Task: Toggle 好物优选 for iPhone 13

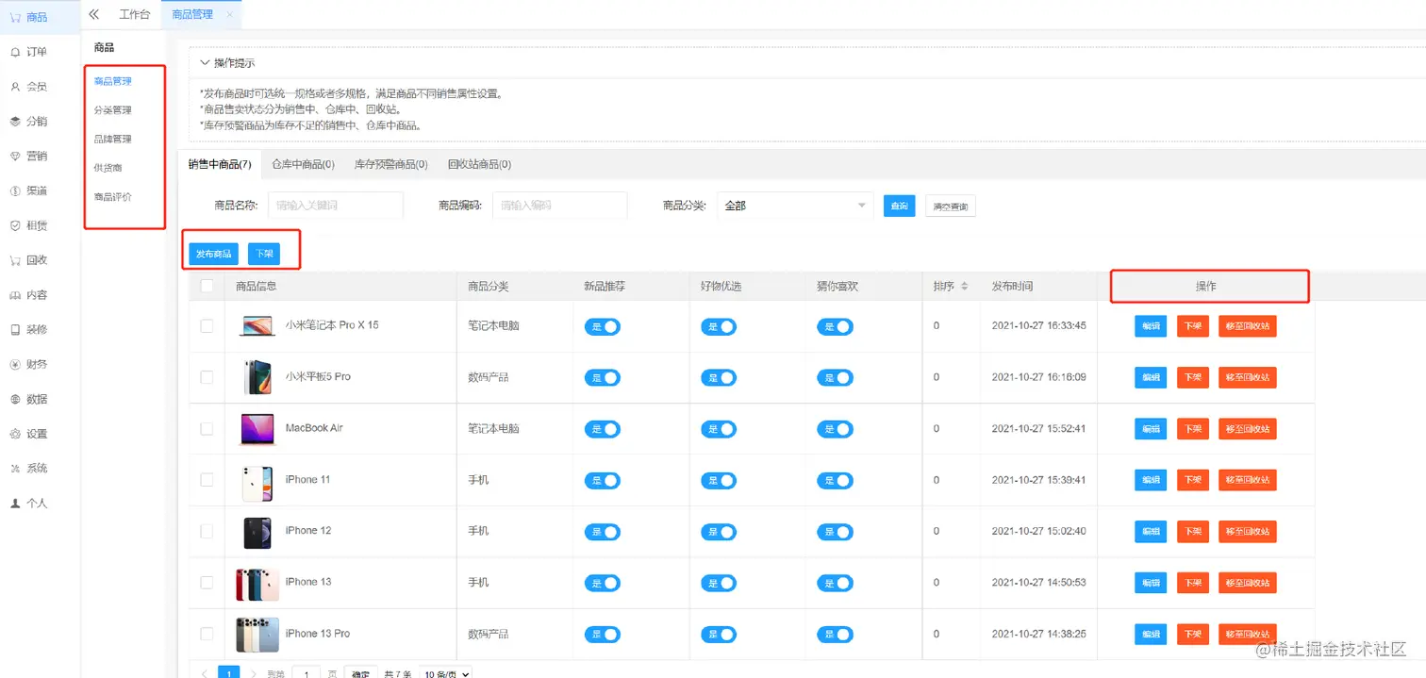Action: coord(719,583)
